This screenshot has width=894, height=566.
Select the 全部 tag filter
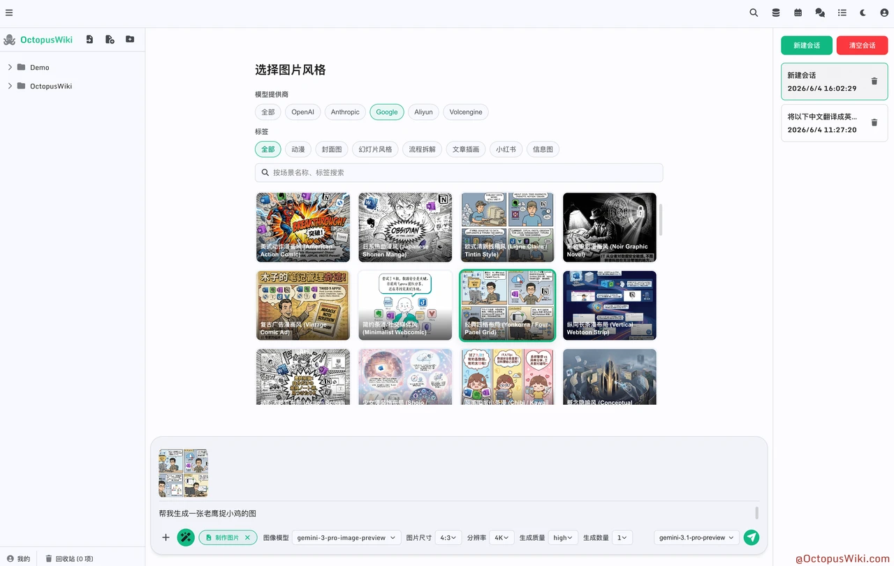(x=268, y=149)
